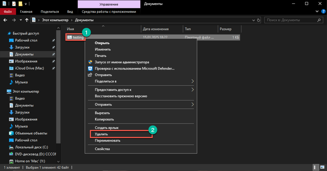Switch to the Главная ribbon tab

[26, 12]
